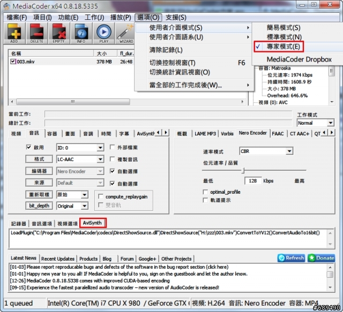Open the ID: 0 audio track dropdown
The height and width of the screenshot is (312, 343).
click(100, 148)
